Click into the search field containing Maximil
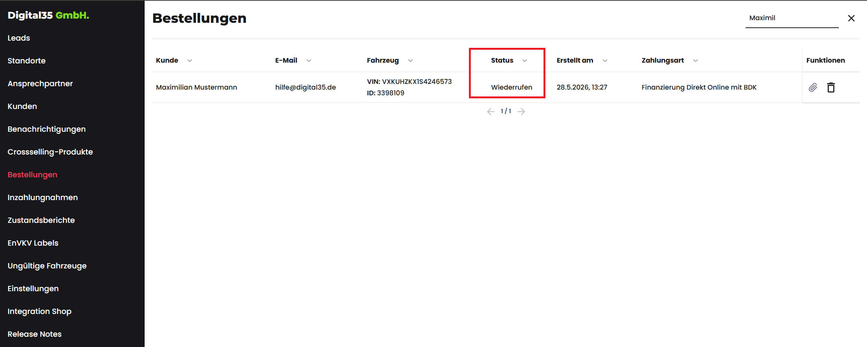Screen dimensions: 867x347 coord(792,18)
